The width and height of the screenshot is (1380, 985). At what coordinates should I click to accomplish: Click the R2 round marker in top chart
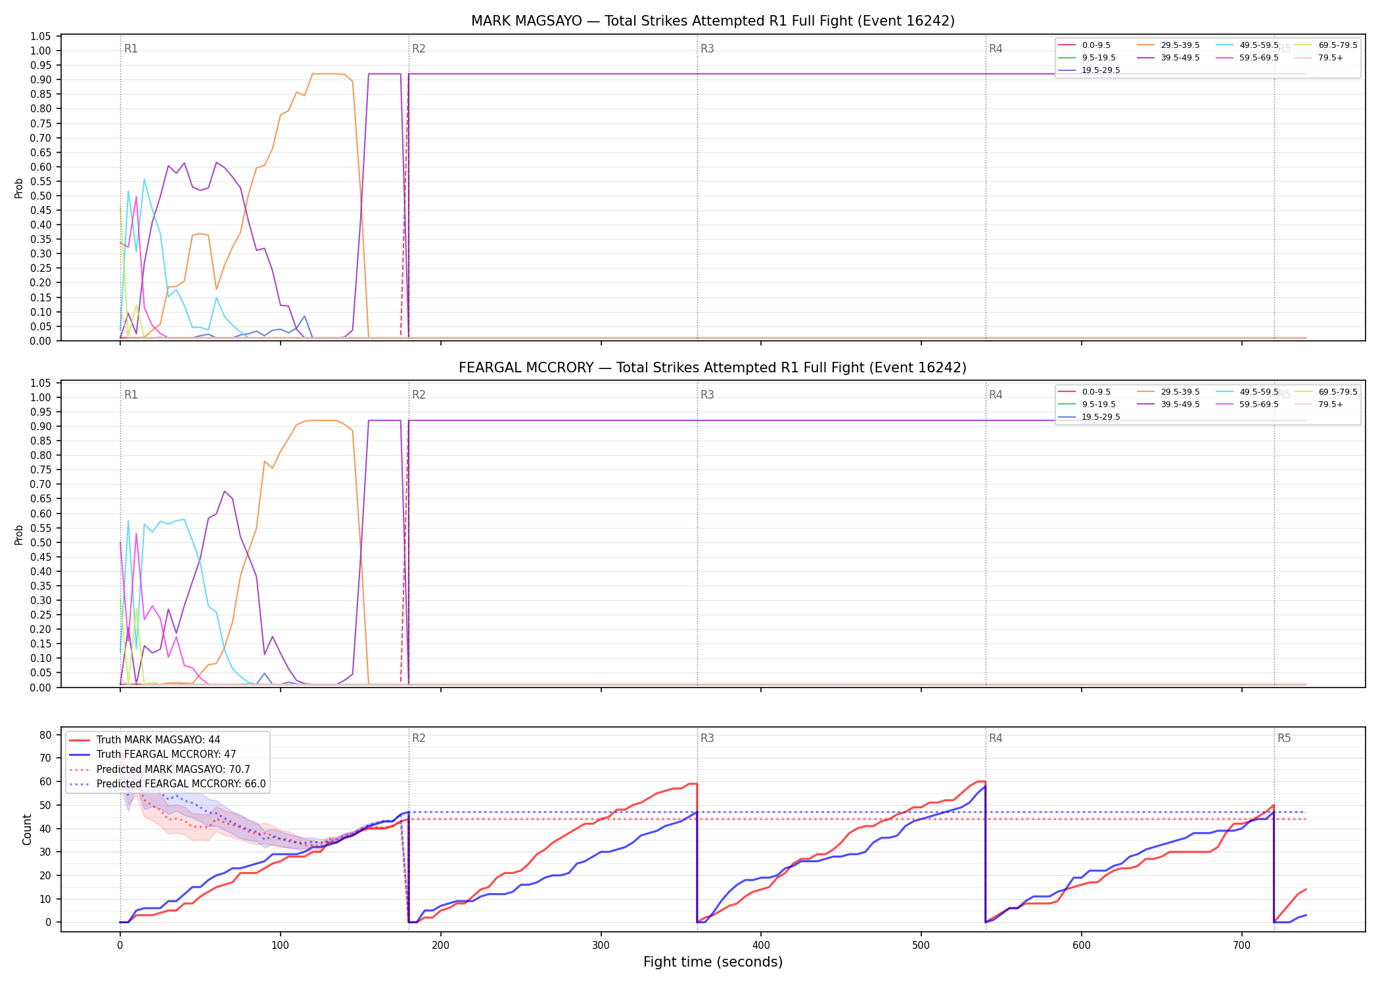pyautogui.click(x=419, y=49)
